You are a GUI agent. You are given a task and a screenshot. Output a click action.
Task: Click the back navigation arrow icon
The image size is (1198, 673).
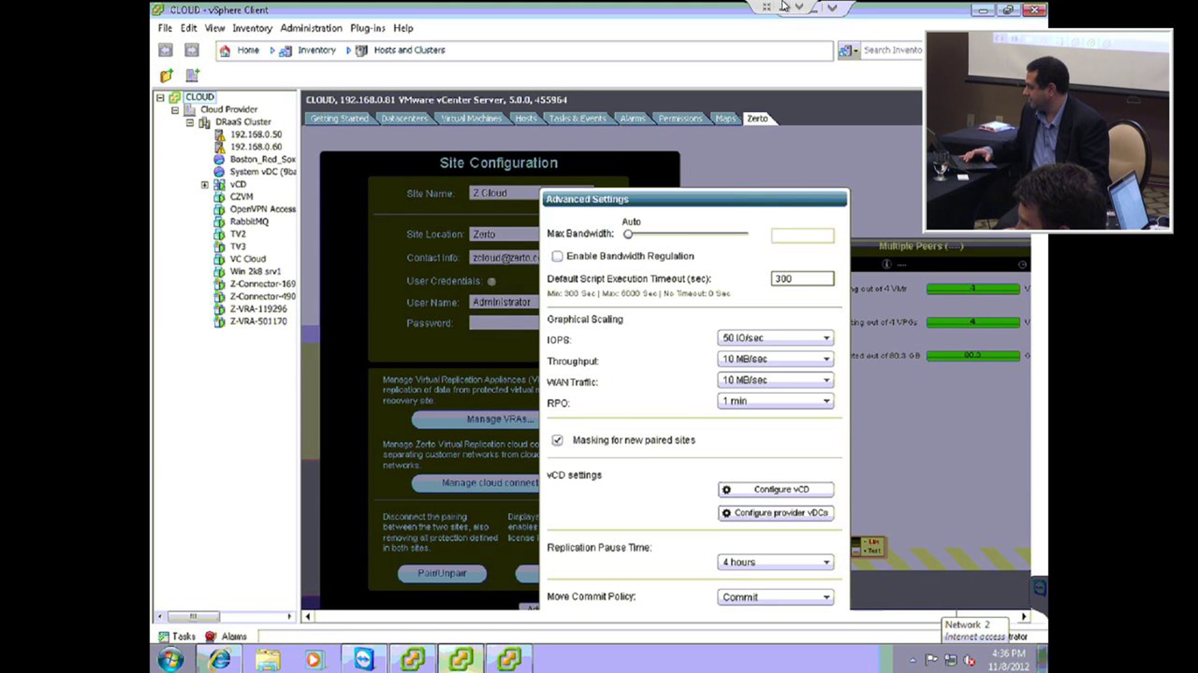(165, 50)
